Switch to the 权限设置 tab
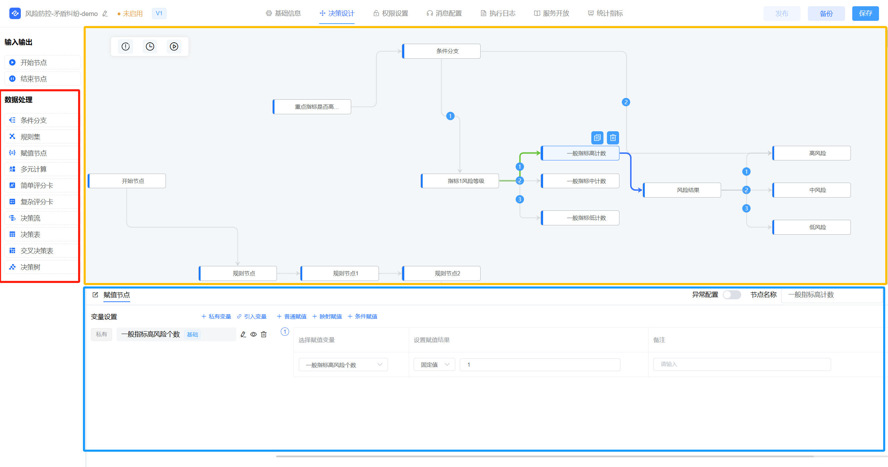Viewport: 888px width, 467px height. click(391, 14)
